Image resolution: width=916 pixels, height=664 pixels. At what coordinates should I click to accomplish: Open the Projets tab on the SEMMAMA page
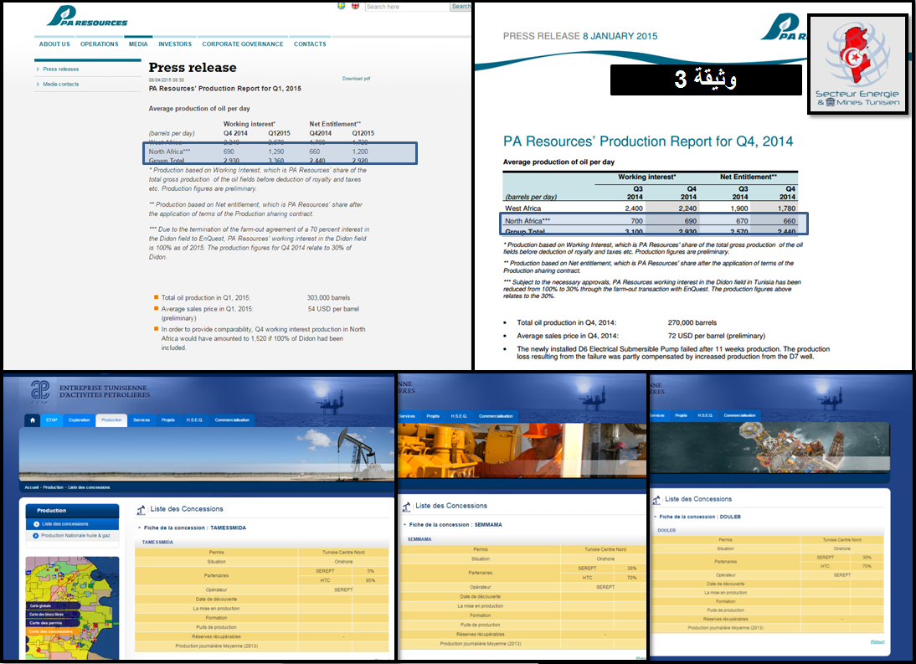click(x=433, y=416)
